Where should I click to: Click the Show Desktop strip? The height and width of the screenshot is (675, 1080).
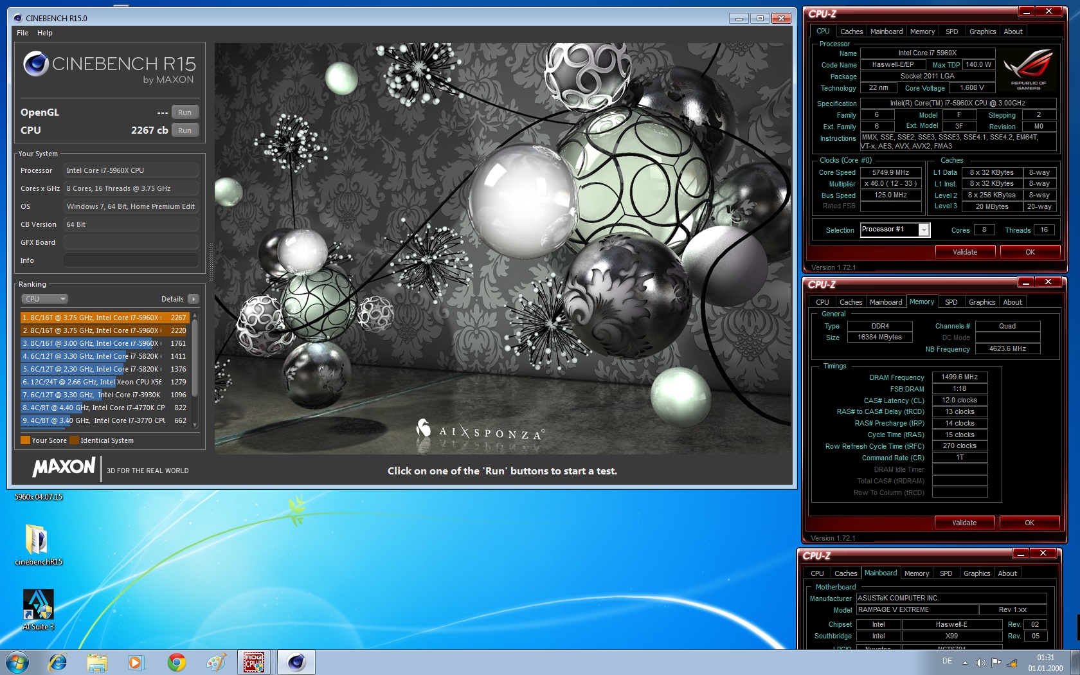1075,662
